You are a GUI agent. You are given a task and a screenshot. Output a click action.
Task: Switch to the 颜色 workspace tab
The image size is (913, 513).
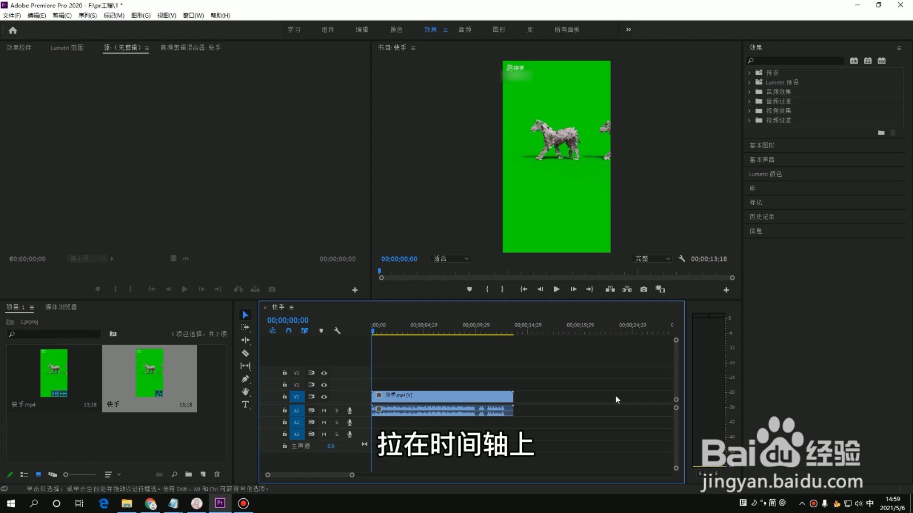point(396,30)
